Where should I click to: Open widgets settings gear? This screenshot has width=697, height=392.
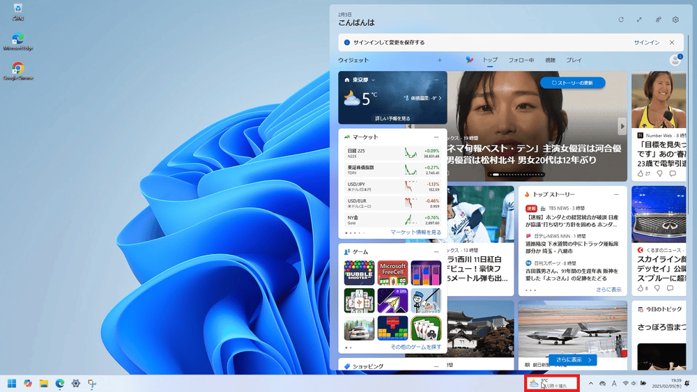tap(675, 20)
